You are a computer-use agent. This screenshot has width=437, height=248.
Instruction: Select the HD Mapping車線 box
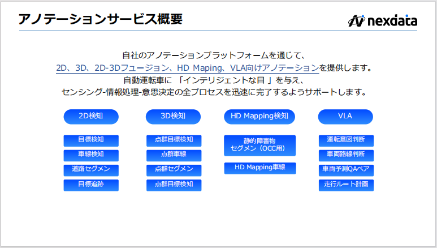coord(259,168)
